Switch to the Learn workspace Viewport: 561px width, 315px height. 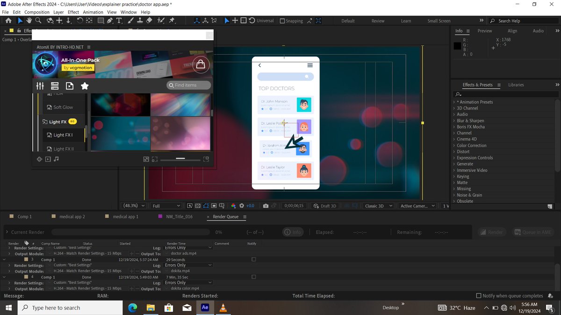pyautogui.click(x=406, y=21)
